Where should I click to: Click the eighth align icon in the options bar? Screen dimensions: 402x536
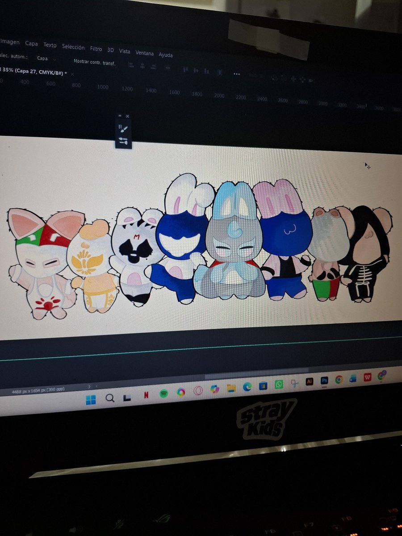coord(219,72)
